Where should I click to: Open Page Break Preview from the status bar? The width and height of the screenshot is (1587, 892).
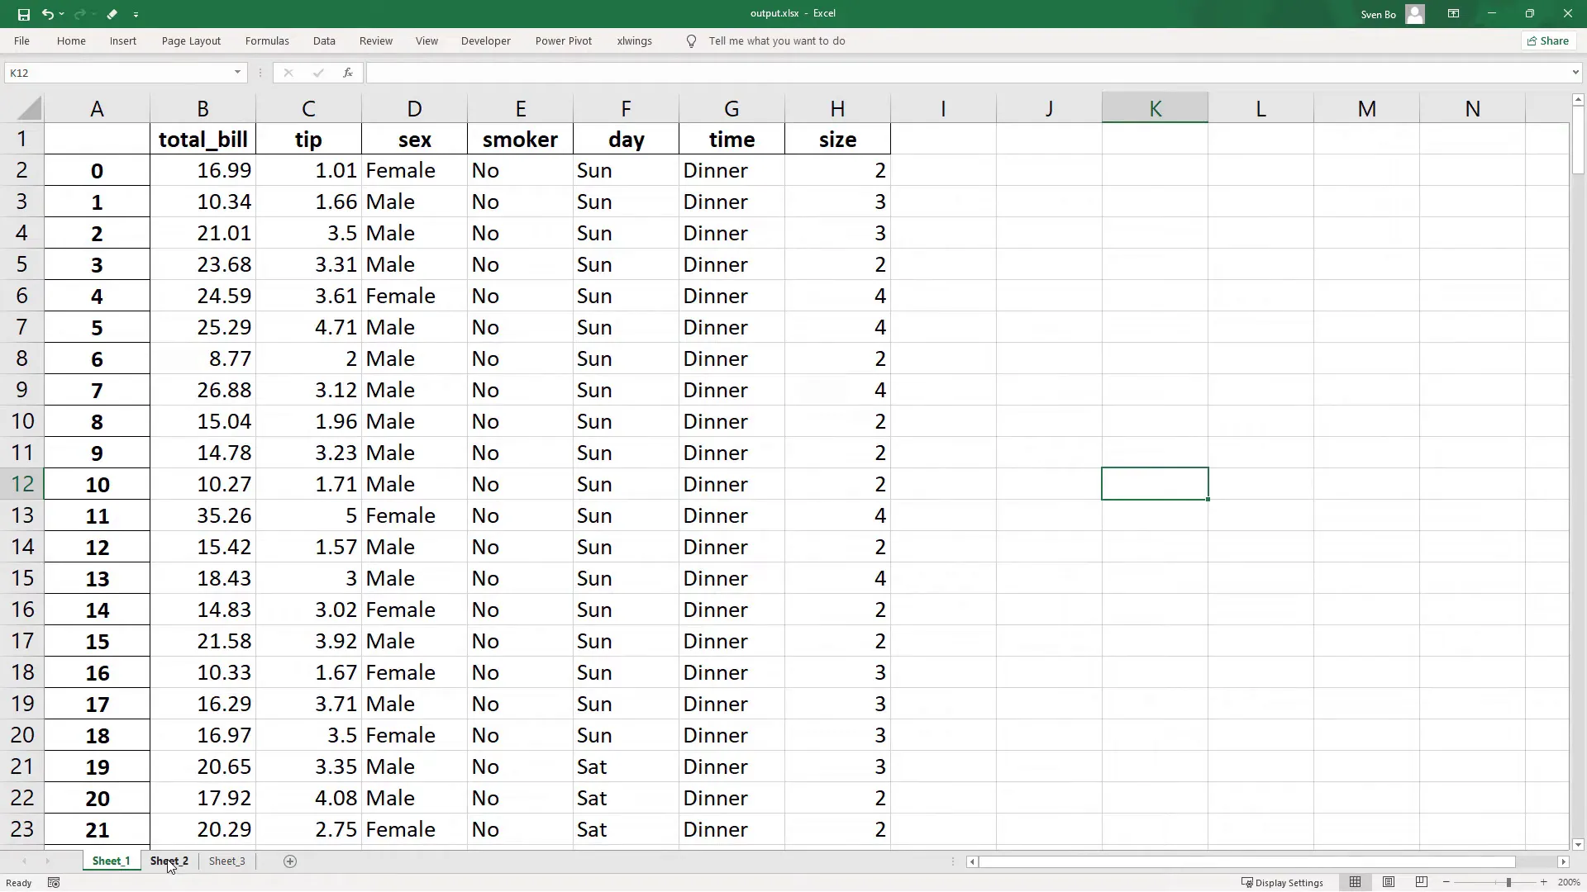pos(1422,882)
